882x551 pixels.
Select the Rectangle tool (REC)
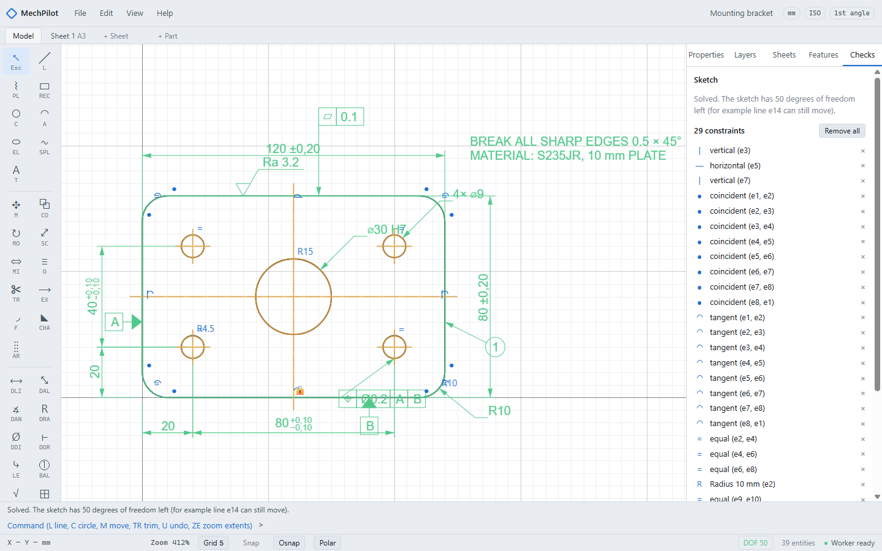tap(45, 89)
